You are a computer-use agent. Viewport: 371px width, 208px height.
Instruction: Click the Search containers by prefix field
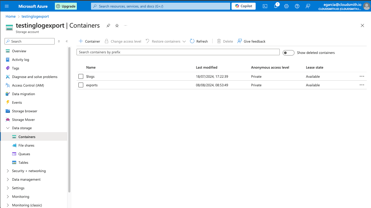click(178, 52)
